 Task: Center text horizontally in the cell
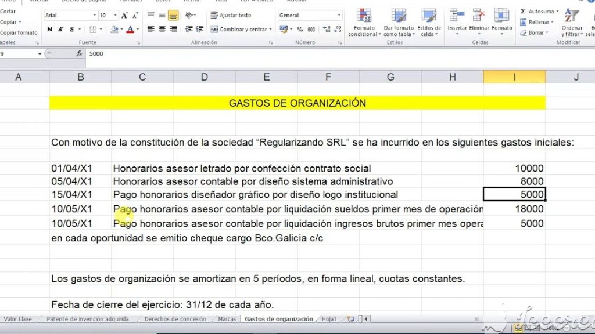[x=162, y=29]
